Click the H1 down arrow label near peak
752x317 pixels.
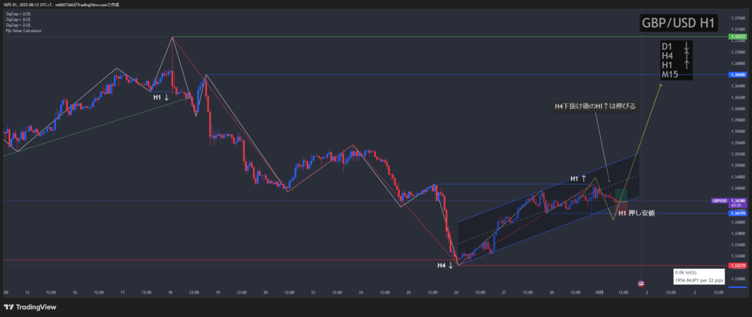coord(161,97)
